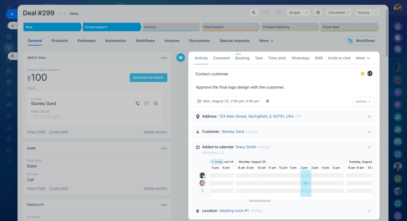The image size is (407, 221).
Task: Click the Scripts button
Action: pyautogui.click(x=295, y=13)
